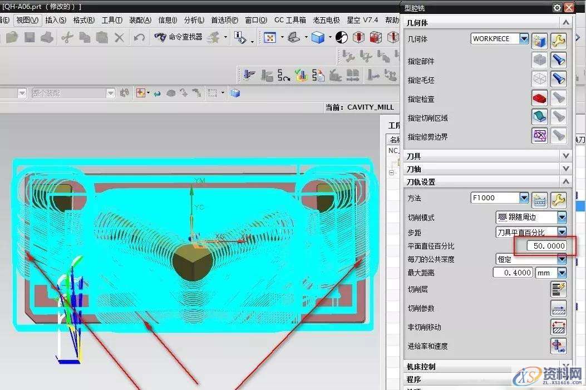Edit WORKPIECE geometry via the wrench icon
586x390 pixels.
tap(559, 41)
